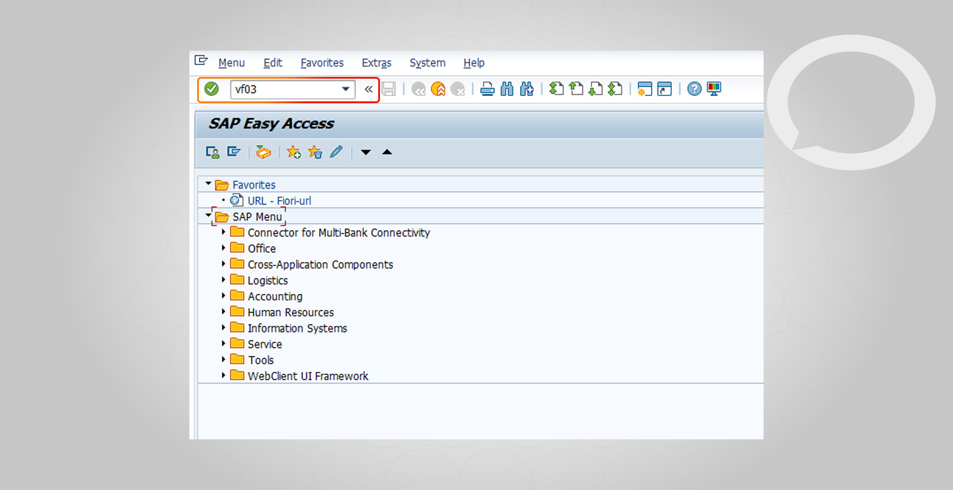
Task: Click the Print icon
Action: coord(487,89)
